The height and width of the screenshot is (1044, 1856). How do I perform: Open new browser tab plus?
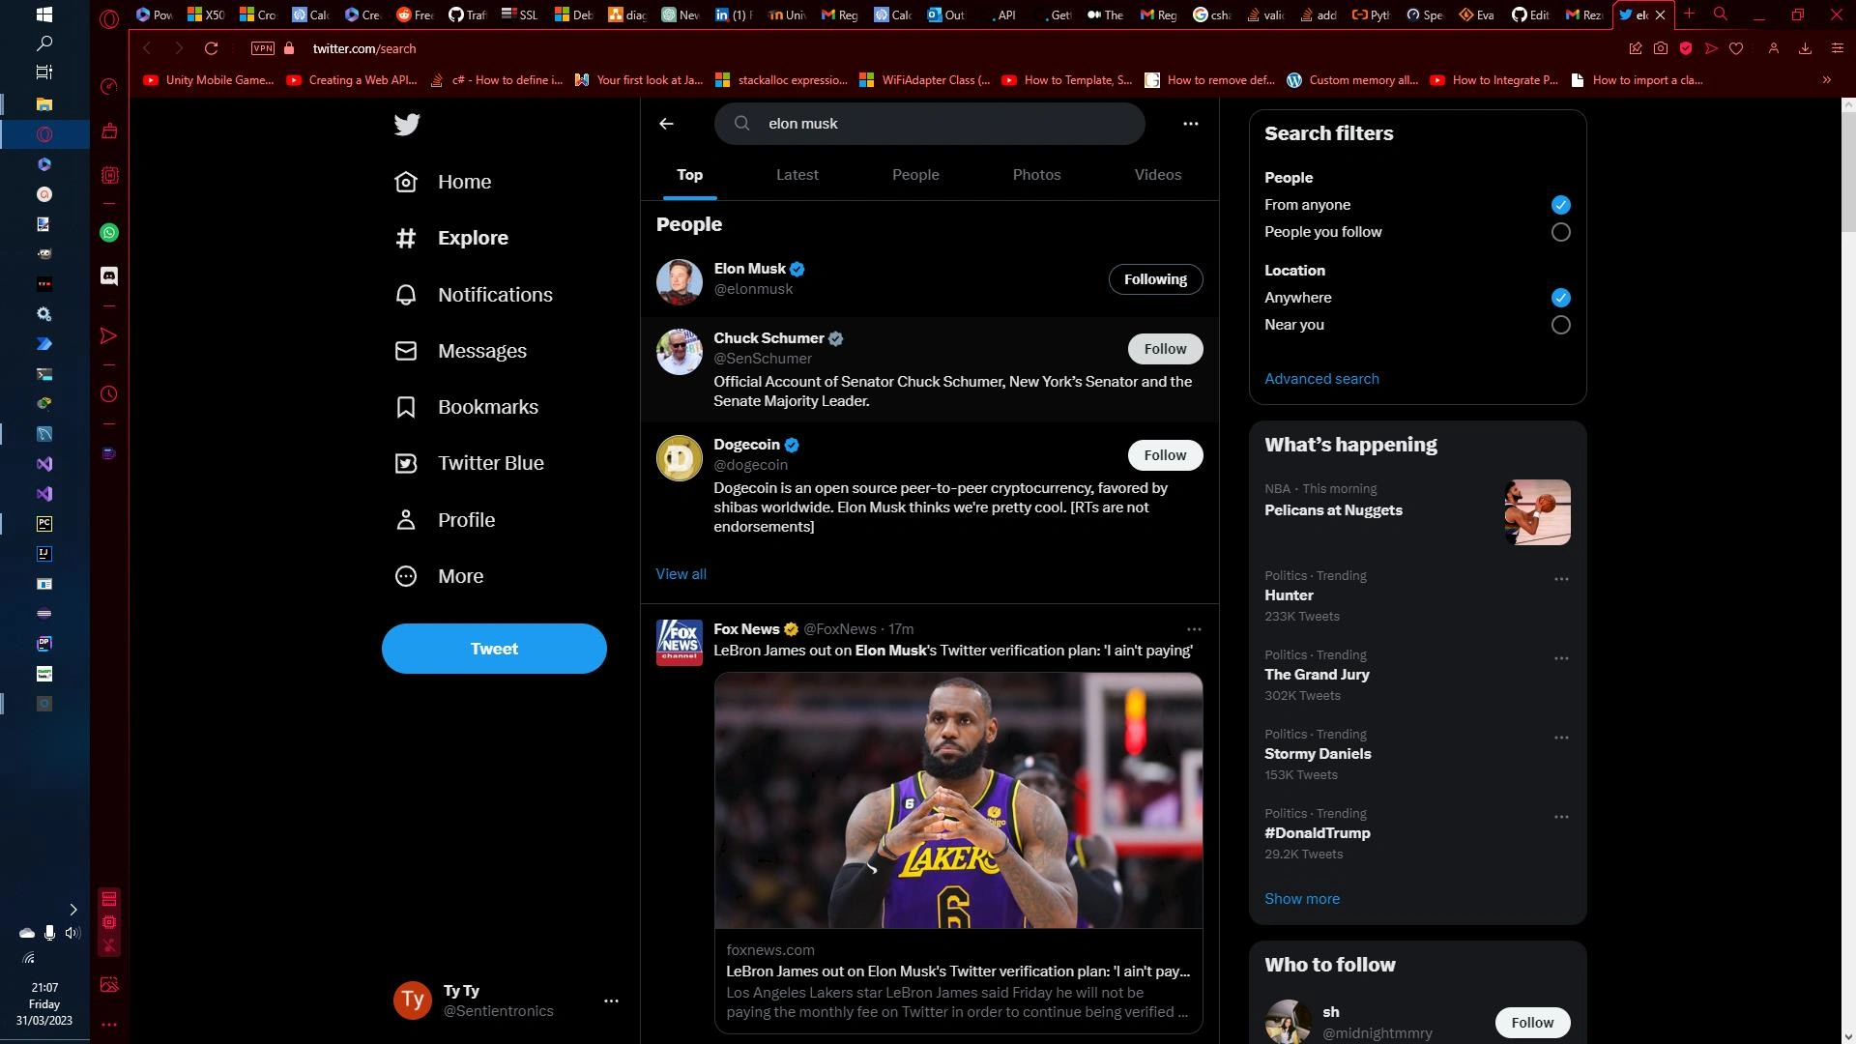click(x=1689, y=14)
